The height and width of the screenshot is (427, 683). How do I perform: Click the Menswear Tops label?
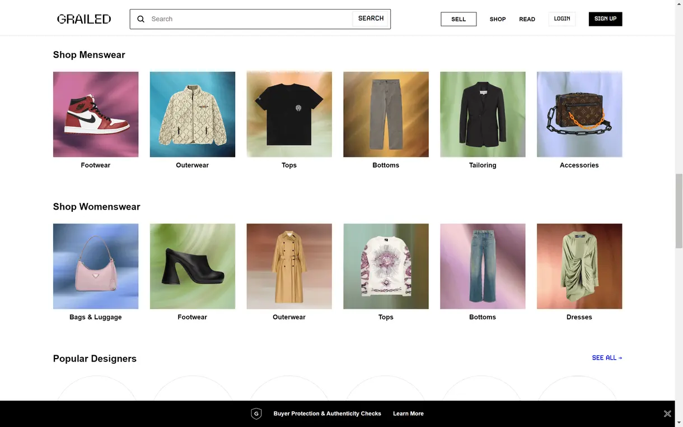pos(289,165)
